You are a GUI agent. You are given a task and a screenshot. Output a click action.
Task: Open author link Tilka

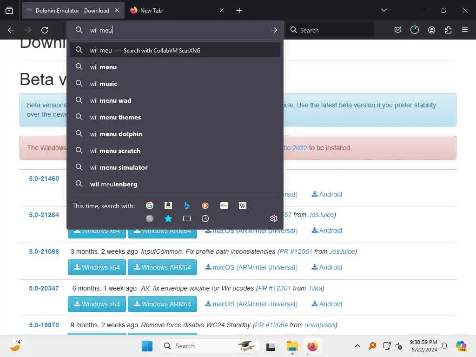pos(315,288)
